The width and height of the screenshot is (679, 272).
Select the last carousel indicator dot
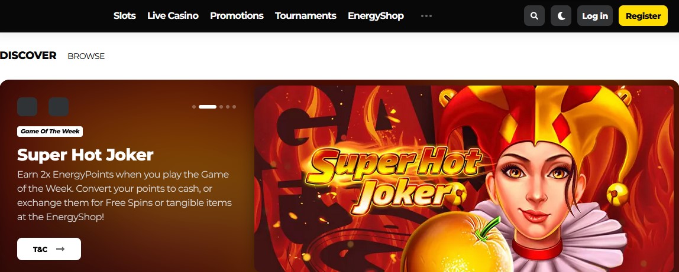(x=234, y=107)
